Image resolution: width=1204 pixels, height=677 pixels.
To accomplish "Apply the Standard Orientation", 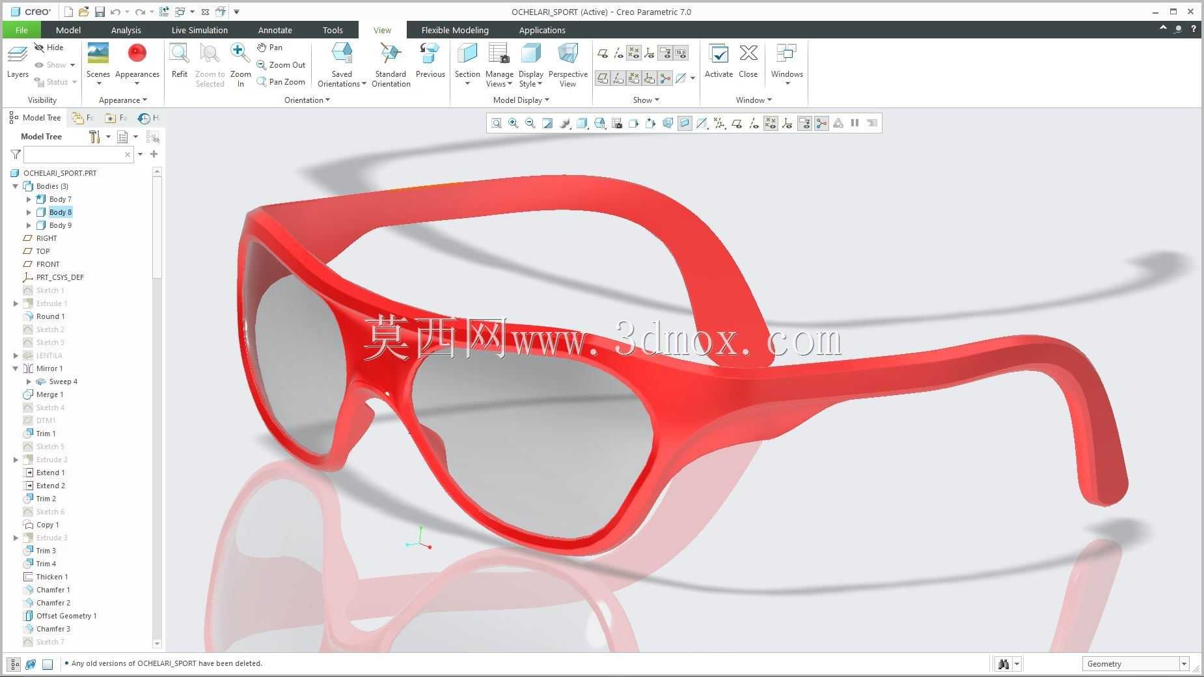I will (x=390, y=65).
